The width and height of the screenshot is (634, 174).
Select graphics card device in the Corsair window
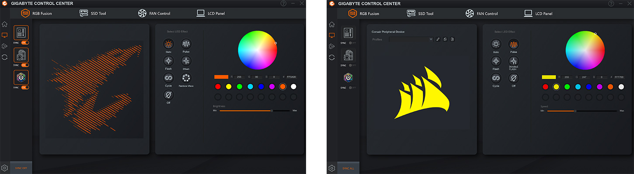[348, 55]
